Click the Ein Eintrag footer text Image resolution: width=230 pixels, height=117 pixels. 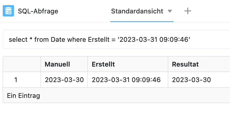pyautogui.click(x=24, y=96)
